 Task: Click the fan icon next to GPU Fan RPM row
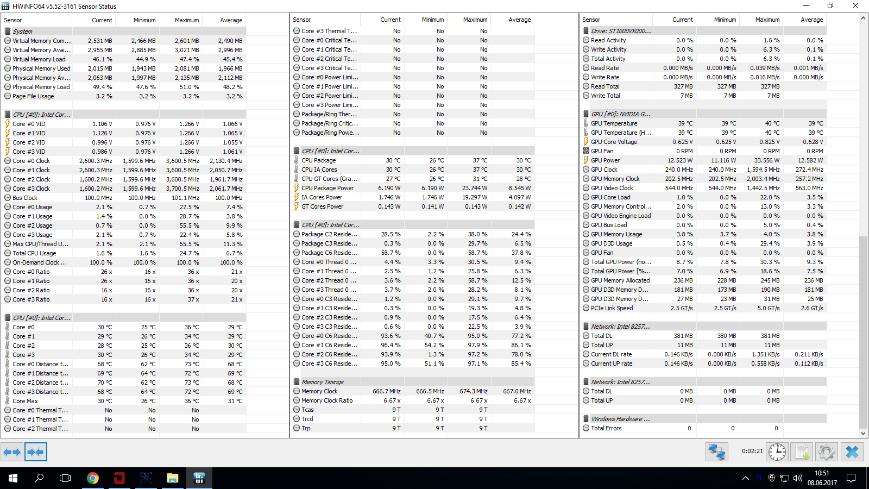(586, 151)
